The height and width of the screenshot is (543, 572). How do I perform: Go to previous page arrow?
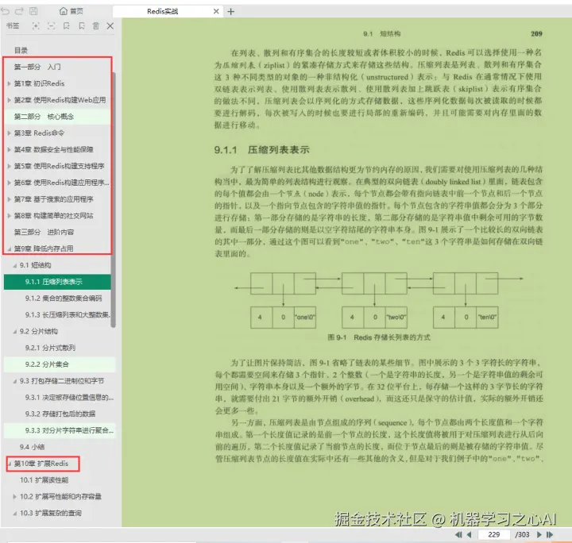(470, 534)
